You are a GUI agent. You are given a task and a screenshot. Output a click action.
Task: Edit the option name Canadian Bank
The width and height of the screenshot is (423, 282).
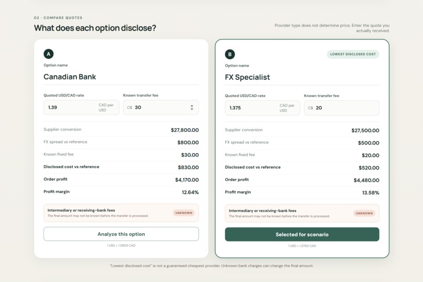point(121,77)
